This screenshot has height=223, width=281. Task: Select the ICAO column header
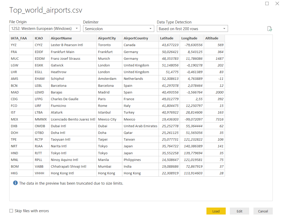[39, 38]
